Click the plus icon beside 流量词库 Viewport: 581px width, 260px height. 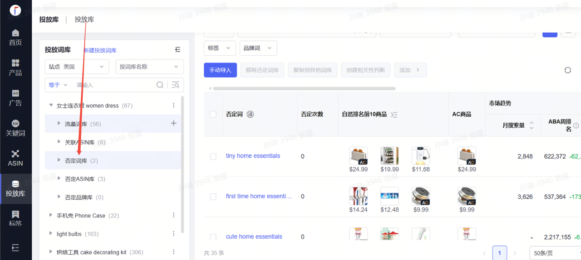[173, 123]
